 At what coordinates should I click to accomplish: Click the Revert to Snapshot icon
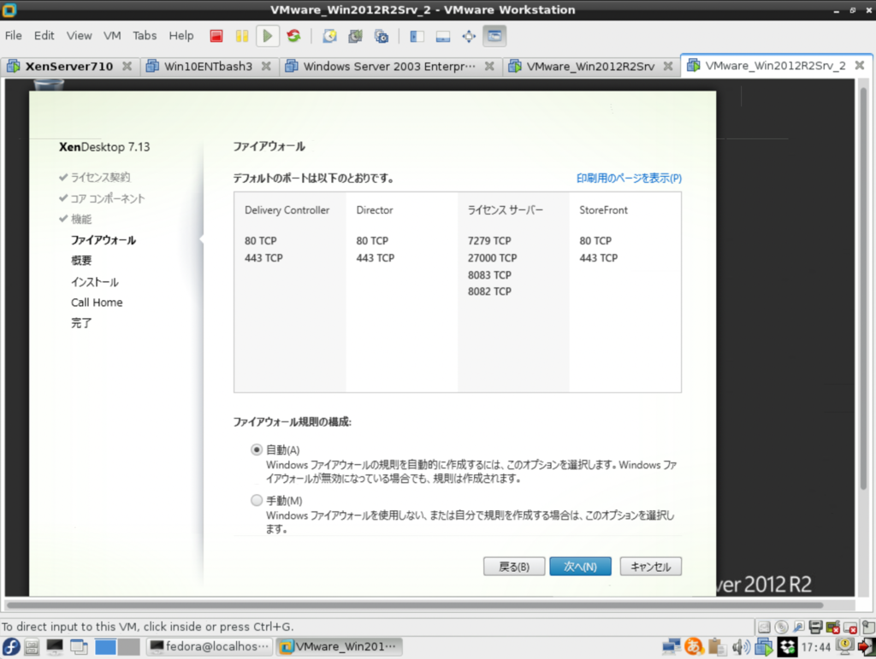[x=355, y=36]
